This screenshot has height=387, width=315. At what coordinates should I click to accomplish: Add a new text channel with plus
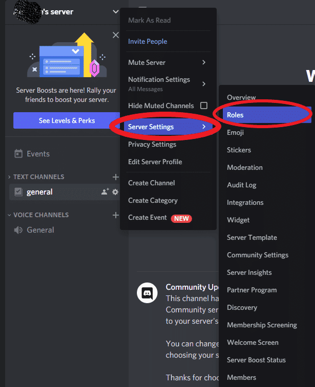[x=115, y=177]
